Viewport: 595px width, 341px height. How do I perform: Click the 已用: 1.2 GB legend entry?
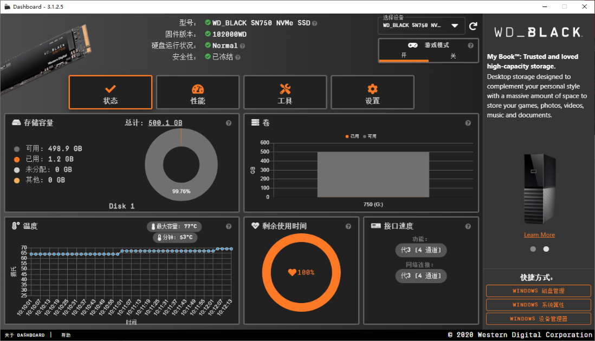click(x=44, y=159)
